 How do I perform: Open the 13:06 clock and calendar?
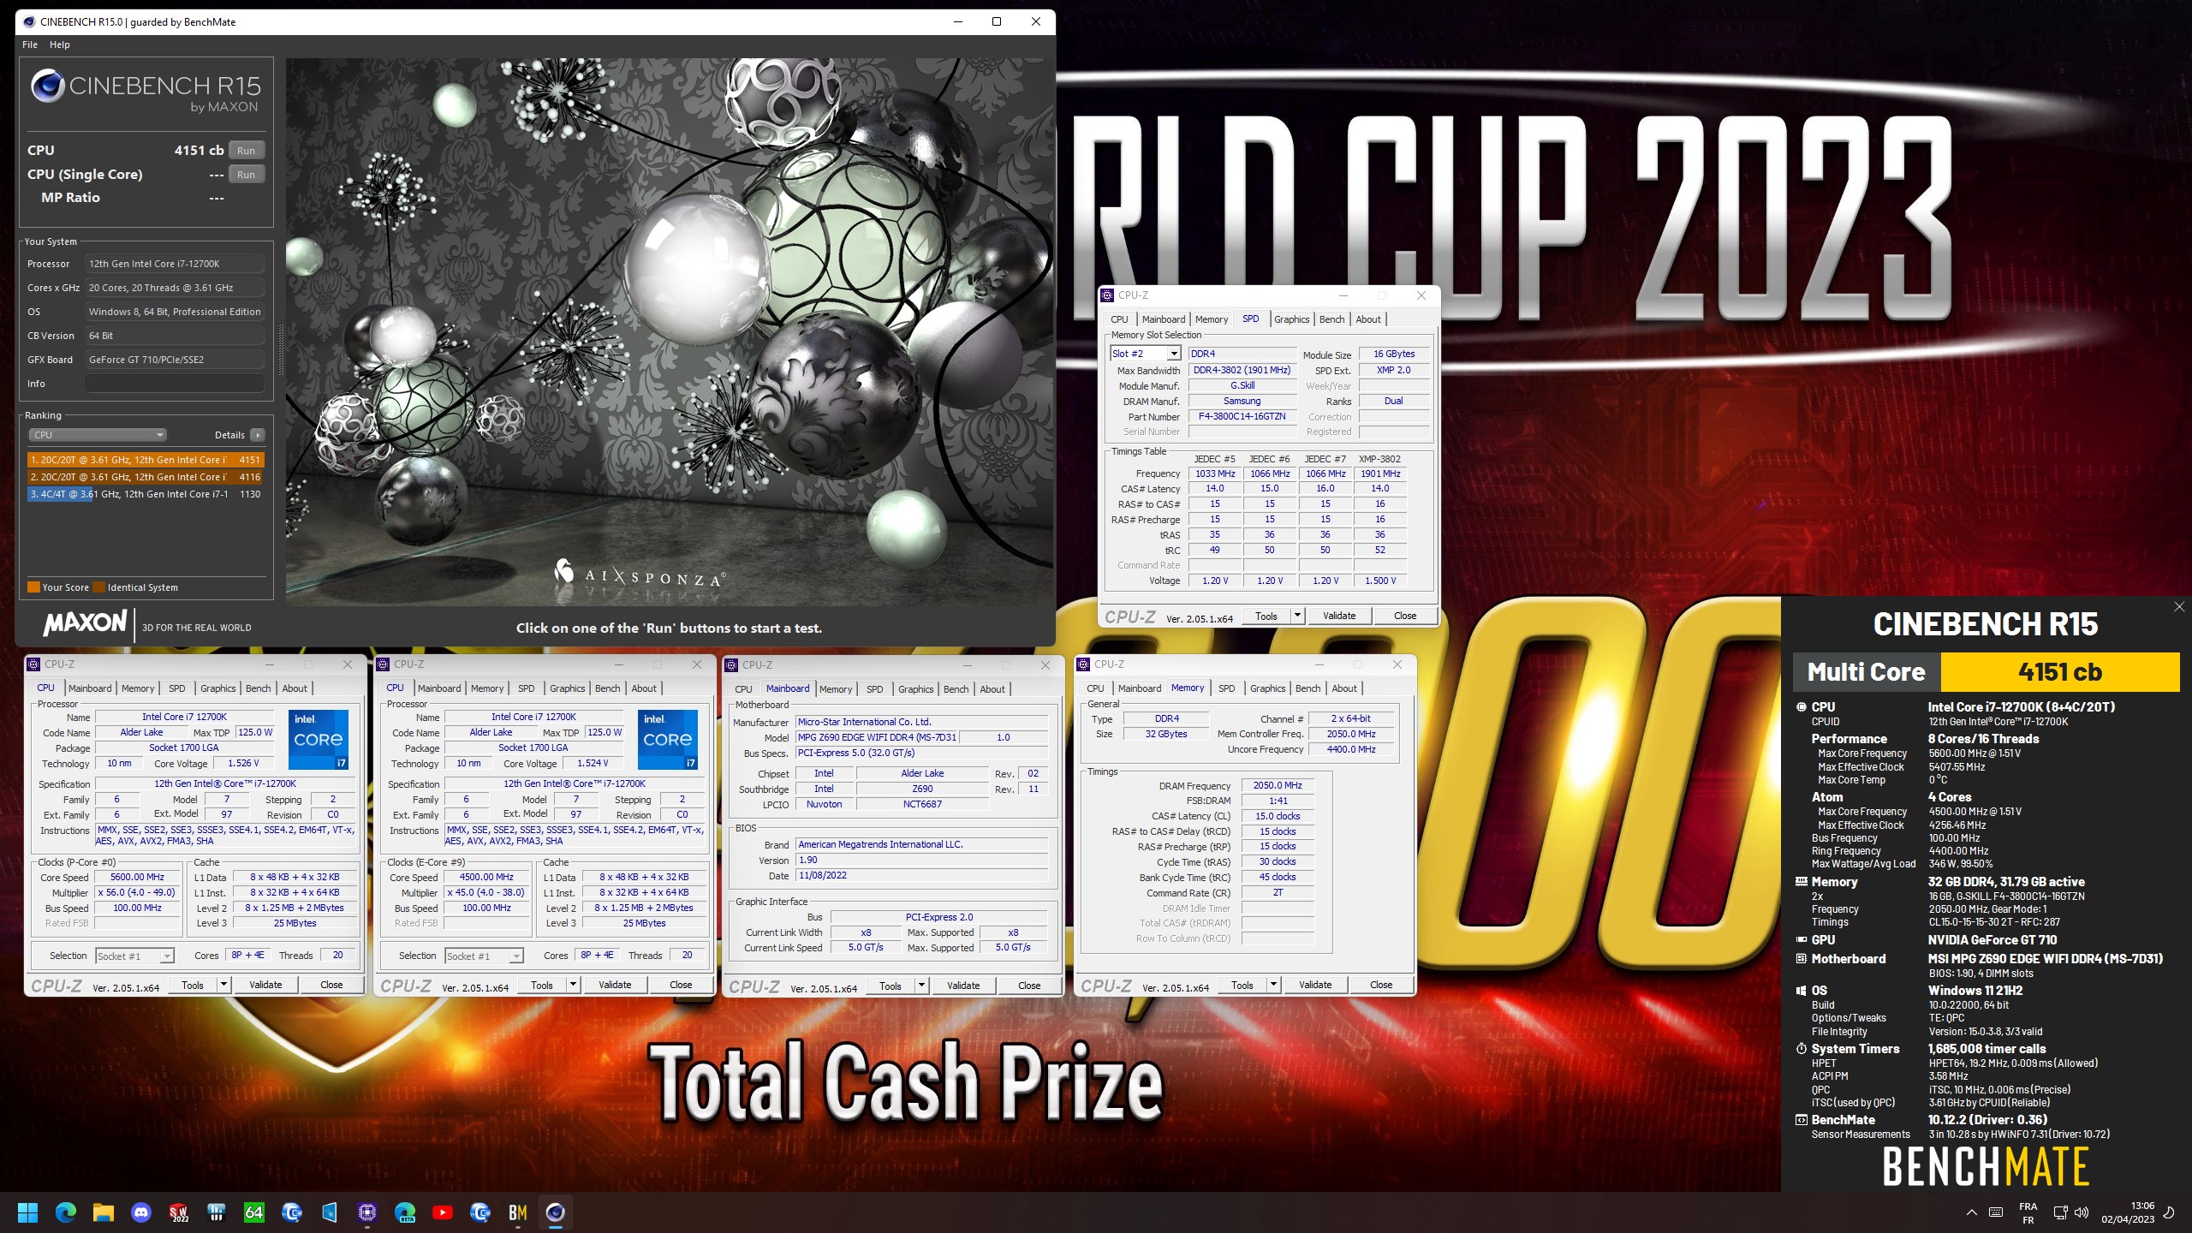pos(2128,1212)
